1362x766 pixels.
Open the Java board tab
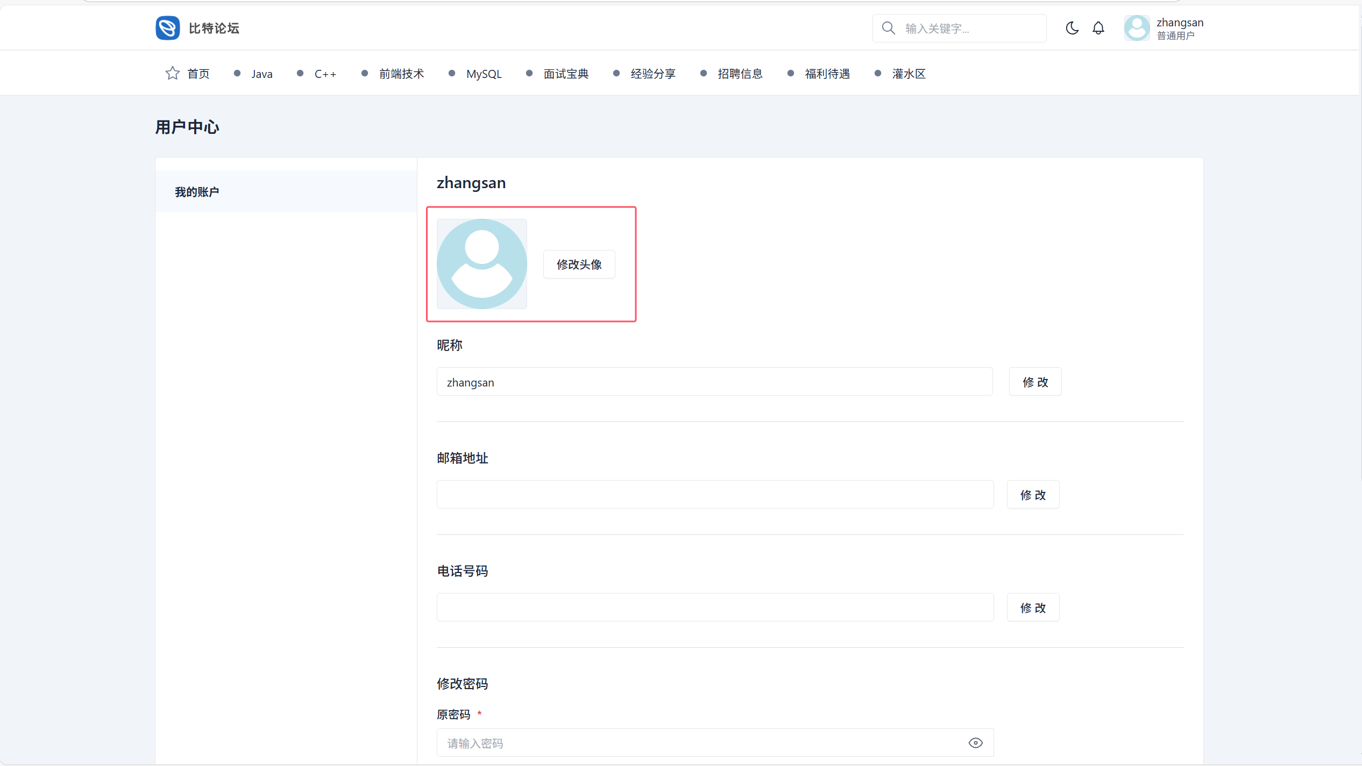(x=261, y=74)
